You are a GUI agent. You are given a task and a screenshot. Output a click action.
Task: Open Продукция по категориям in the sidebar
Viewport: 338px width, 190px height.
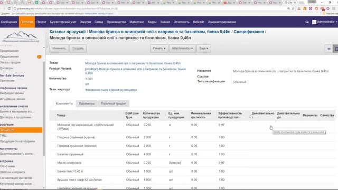click(x=17, y=141)
